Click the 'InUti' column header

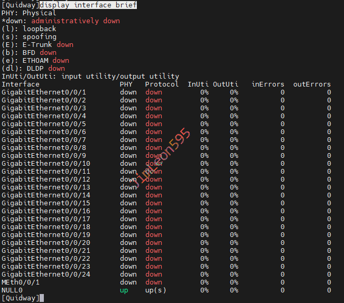(198, 84)
